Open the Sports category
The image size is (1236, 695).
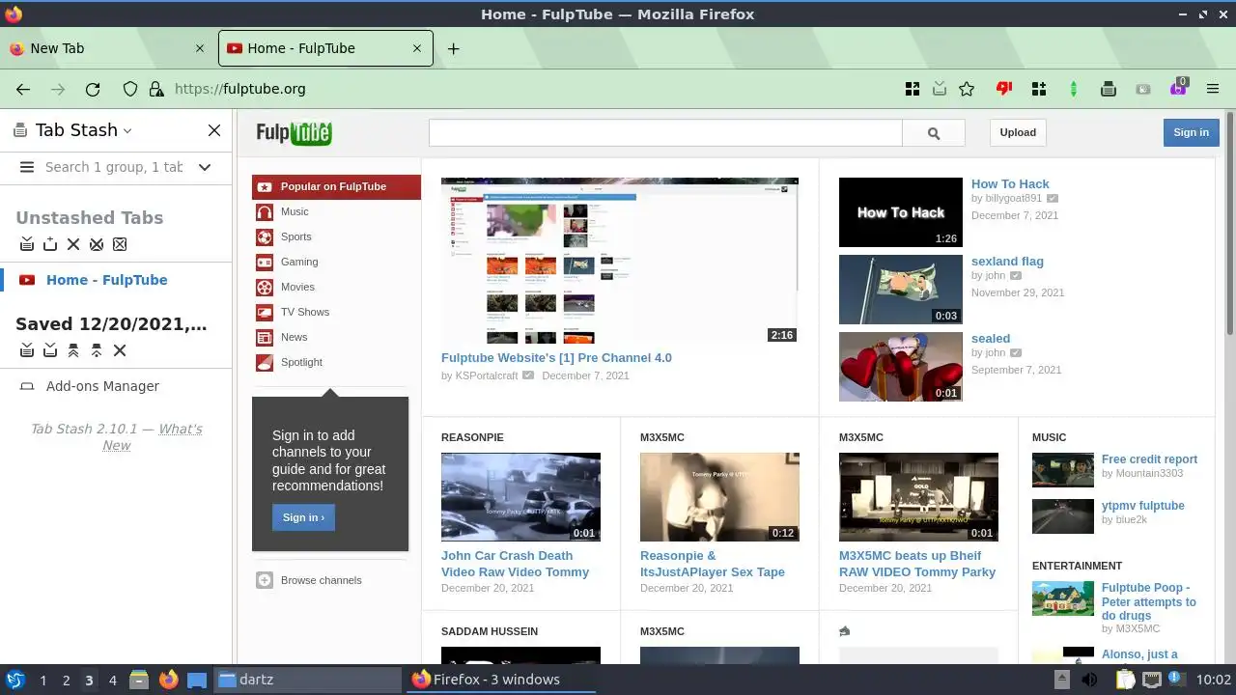(295, 237)
